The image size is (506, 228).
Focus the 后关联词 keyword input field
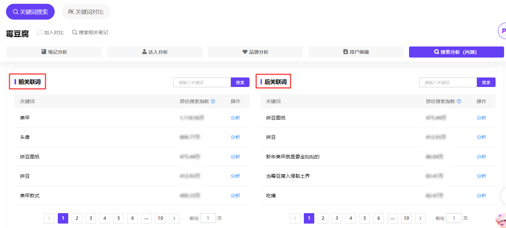(x=448, y=83)
